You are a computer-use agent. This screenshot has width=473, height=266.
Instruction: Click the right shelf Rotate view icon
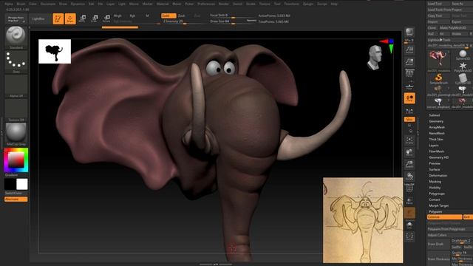pos(409,177)
